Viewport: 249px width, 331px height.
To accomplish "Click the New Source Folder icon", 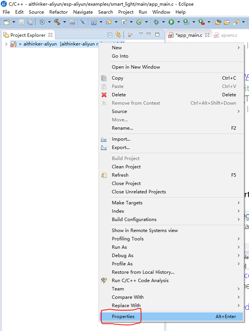I will [109, 22].
